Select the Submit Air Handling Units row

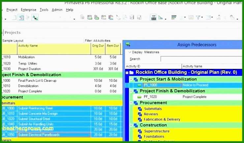[62, 124]
